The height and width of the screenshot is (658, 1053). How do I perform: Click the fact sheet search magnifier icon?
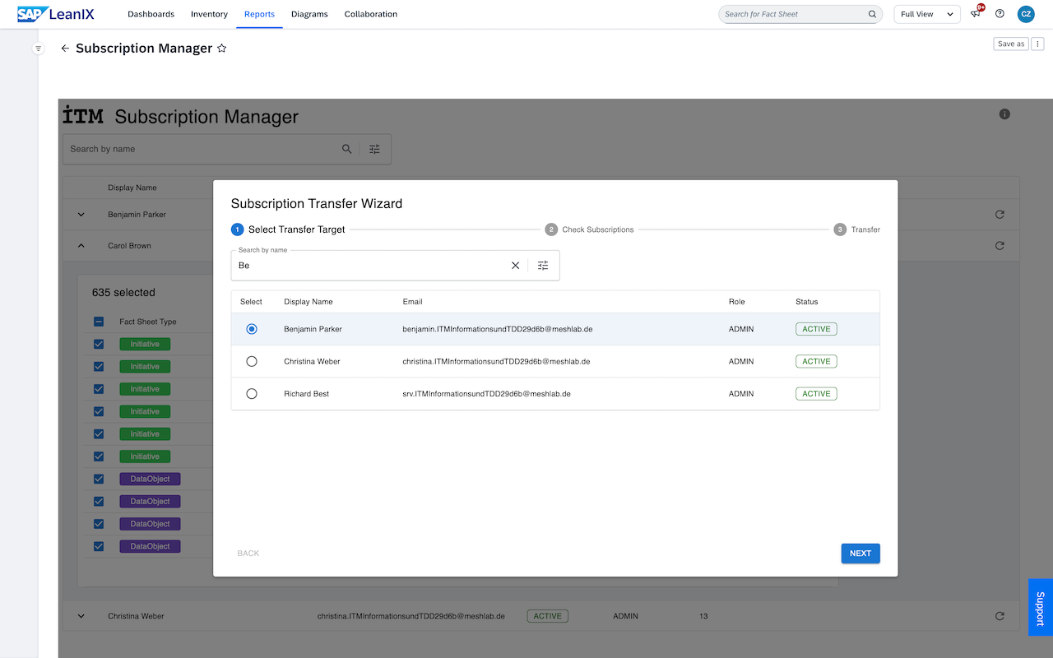pos(872,14)
